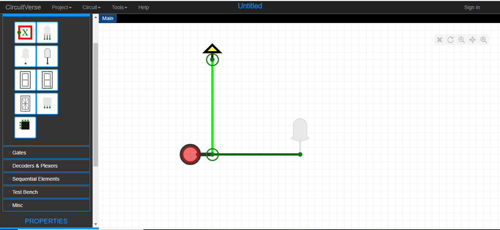Open the Tools dropdown menu

pos(120,7)
